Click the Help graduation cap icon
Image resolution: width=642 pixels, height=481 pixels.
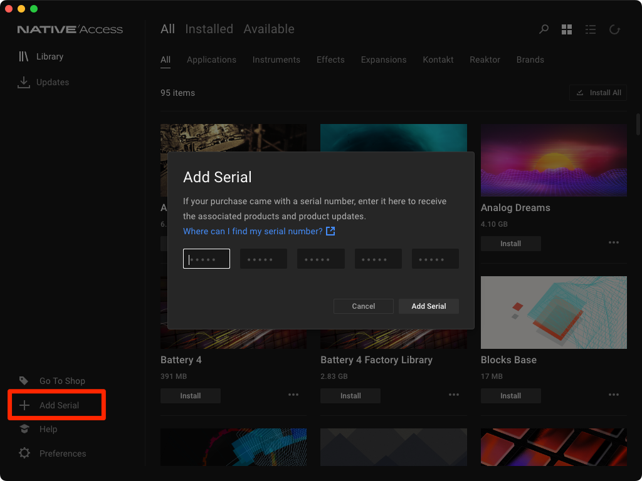pos(24,429)
